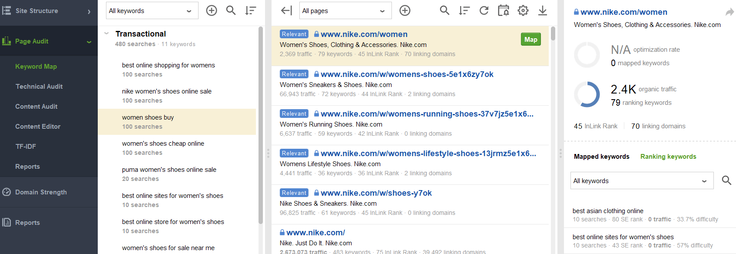Open the All pages dropdown
The image size is (736, 254).
[345, 10]
